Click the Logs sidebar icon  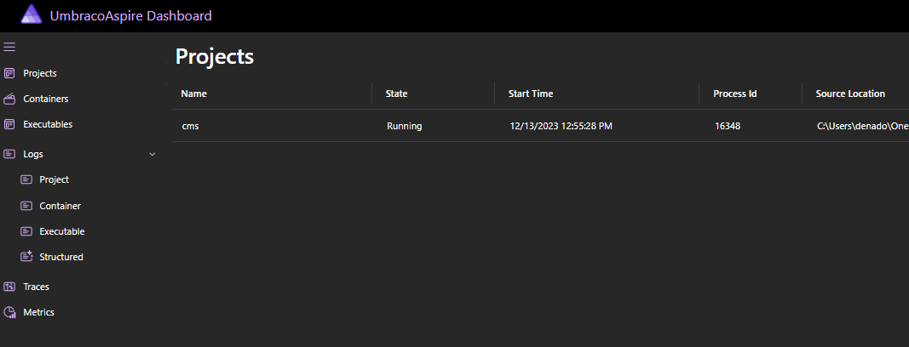pyautogui.click(x=9, y=155)
